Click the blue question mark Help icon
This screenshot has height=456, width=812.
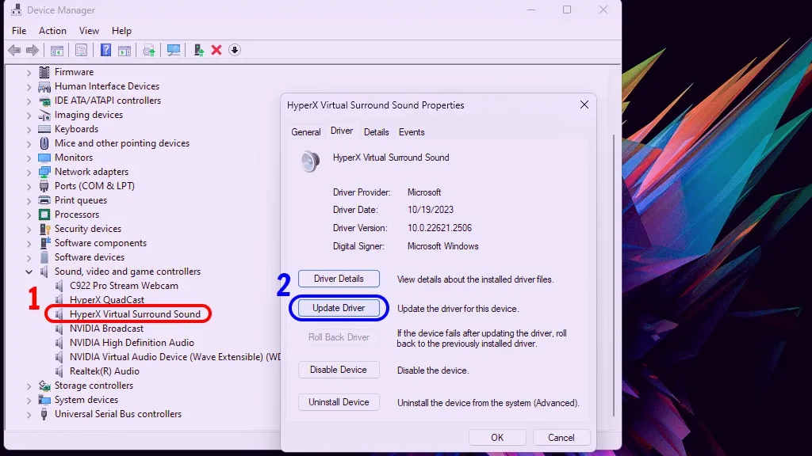point(105,50)
